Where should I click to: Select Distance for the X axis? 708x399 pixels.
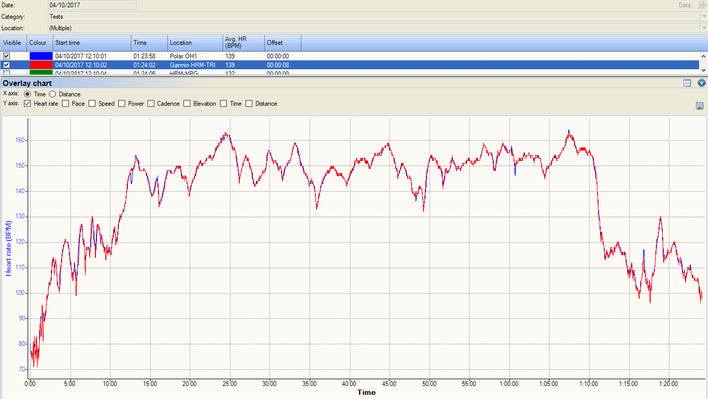(x=53, y=94)
